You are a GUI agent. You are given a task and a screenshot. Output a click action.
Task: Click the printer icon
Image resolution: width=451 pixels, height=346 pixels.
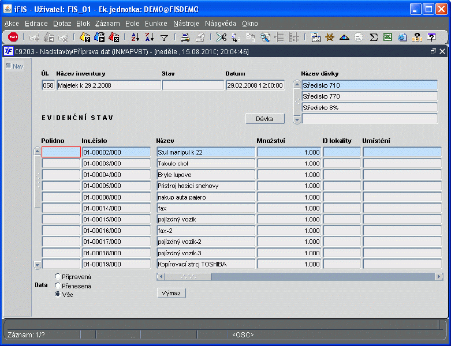tap(185, 37)
